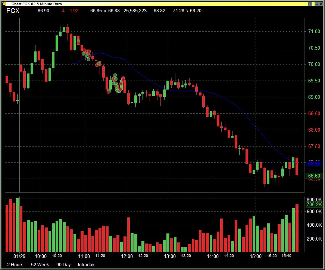The height and width of the screenshot is (270, 325).
Task: Click the 15:40 time axis label
Action: coord(286,256)
